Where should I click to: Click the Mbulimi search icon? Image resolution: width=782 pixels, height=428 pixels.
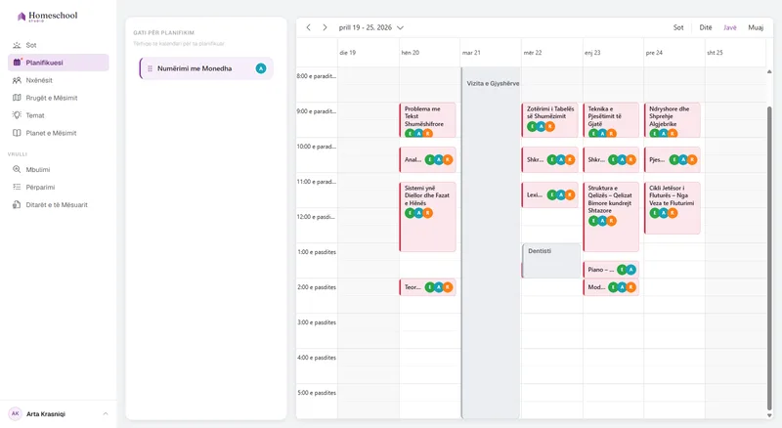17,170
